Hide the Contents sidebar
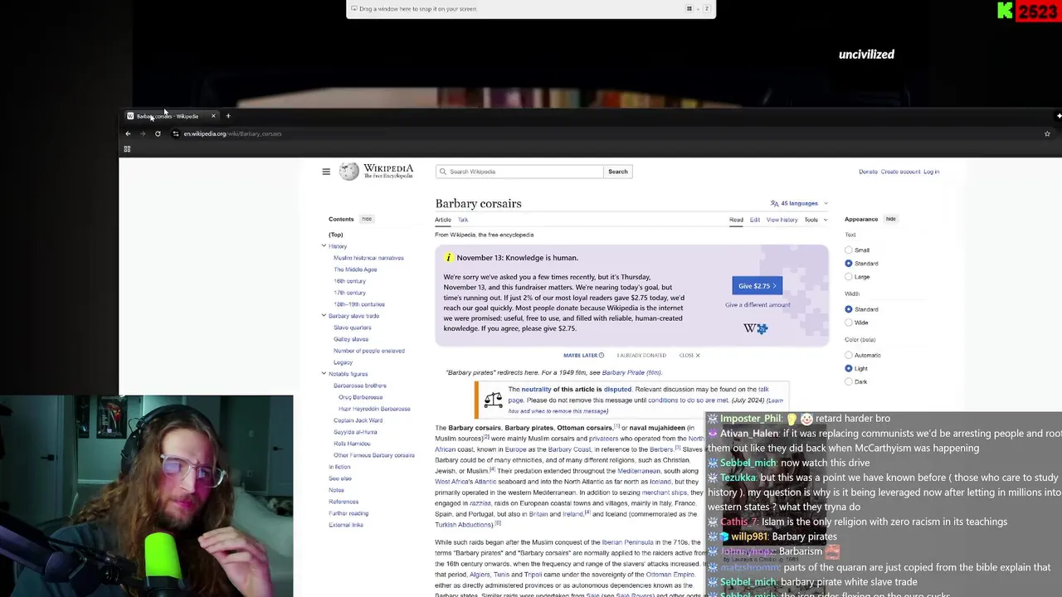 pyautogui.click(x=367, y=219)
